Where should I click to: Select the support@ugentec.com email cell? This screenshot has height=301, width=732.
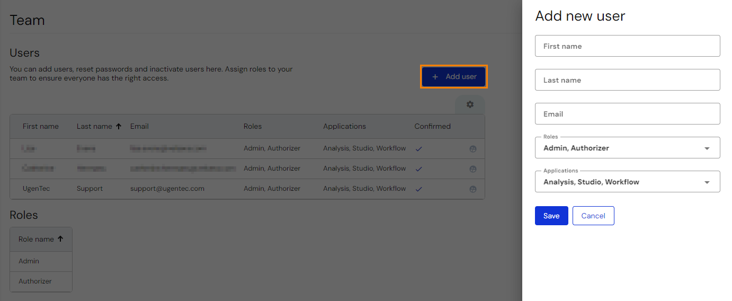(167, 189)
